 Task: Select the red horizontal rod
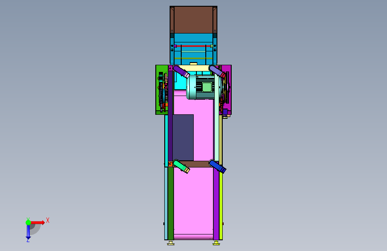click(x=194, y=46)
